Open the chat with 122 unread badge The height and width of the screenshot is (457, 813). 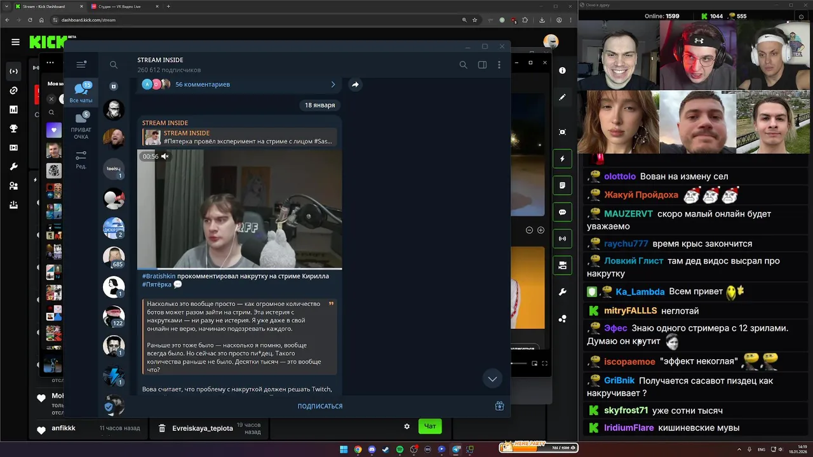114,316
